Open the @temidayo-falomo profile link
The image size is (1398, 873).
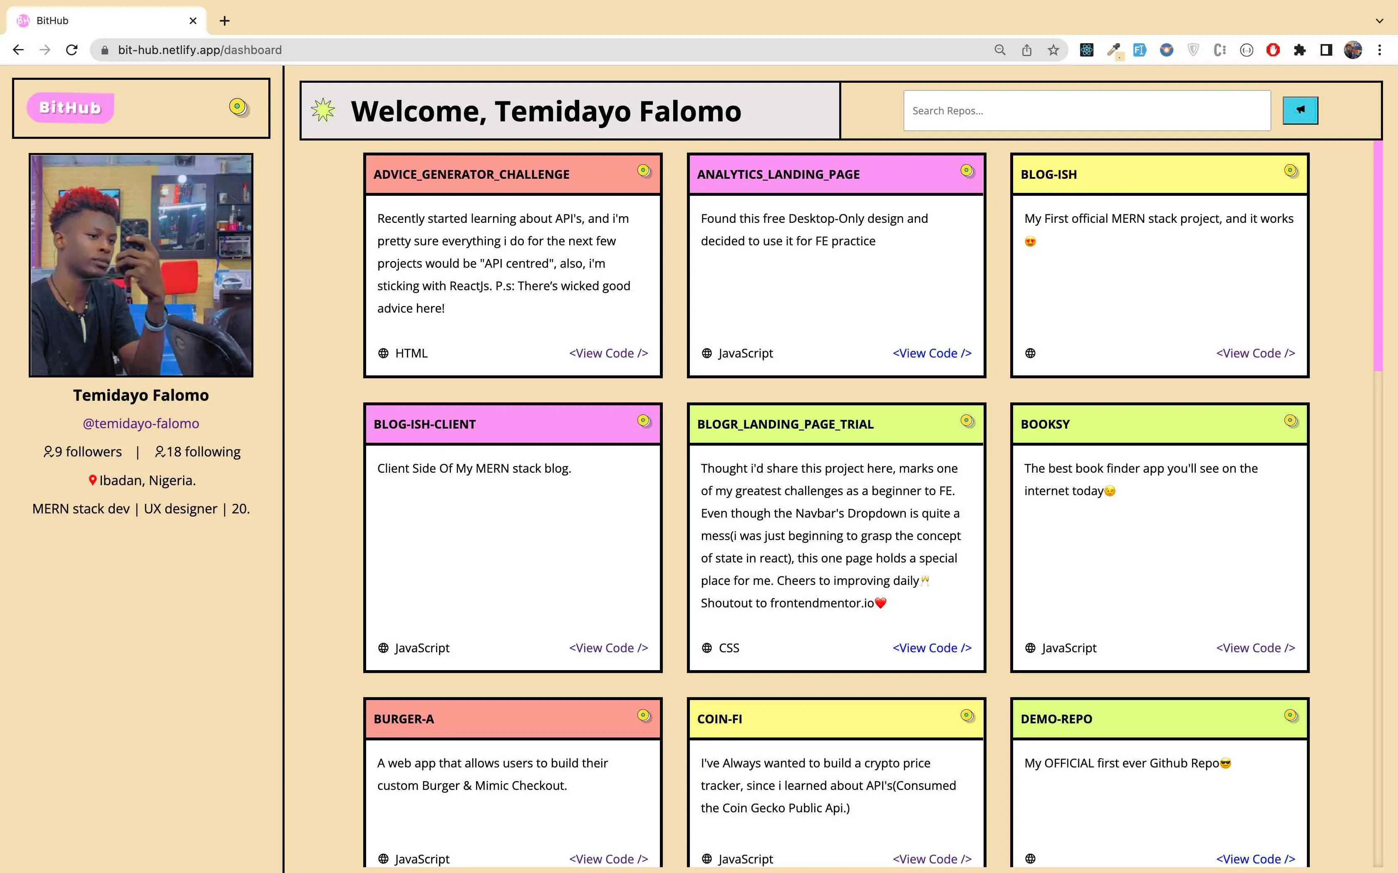[x=141, y=423]
